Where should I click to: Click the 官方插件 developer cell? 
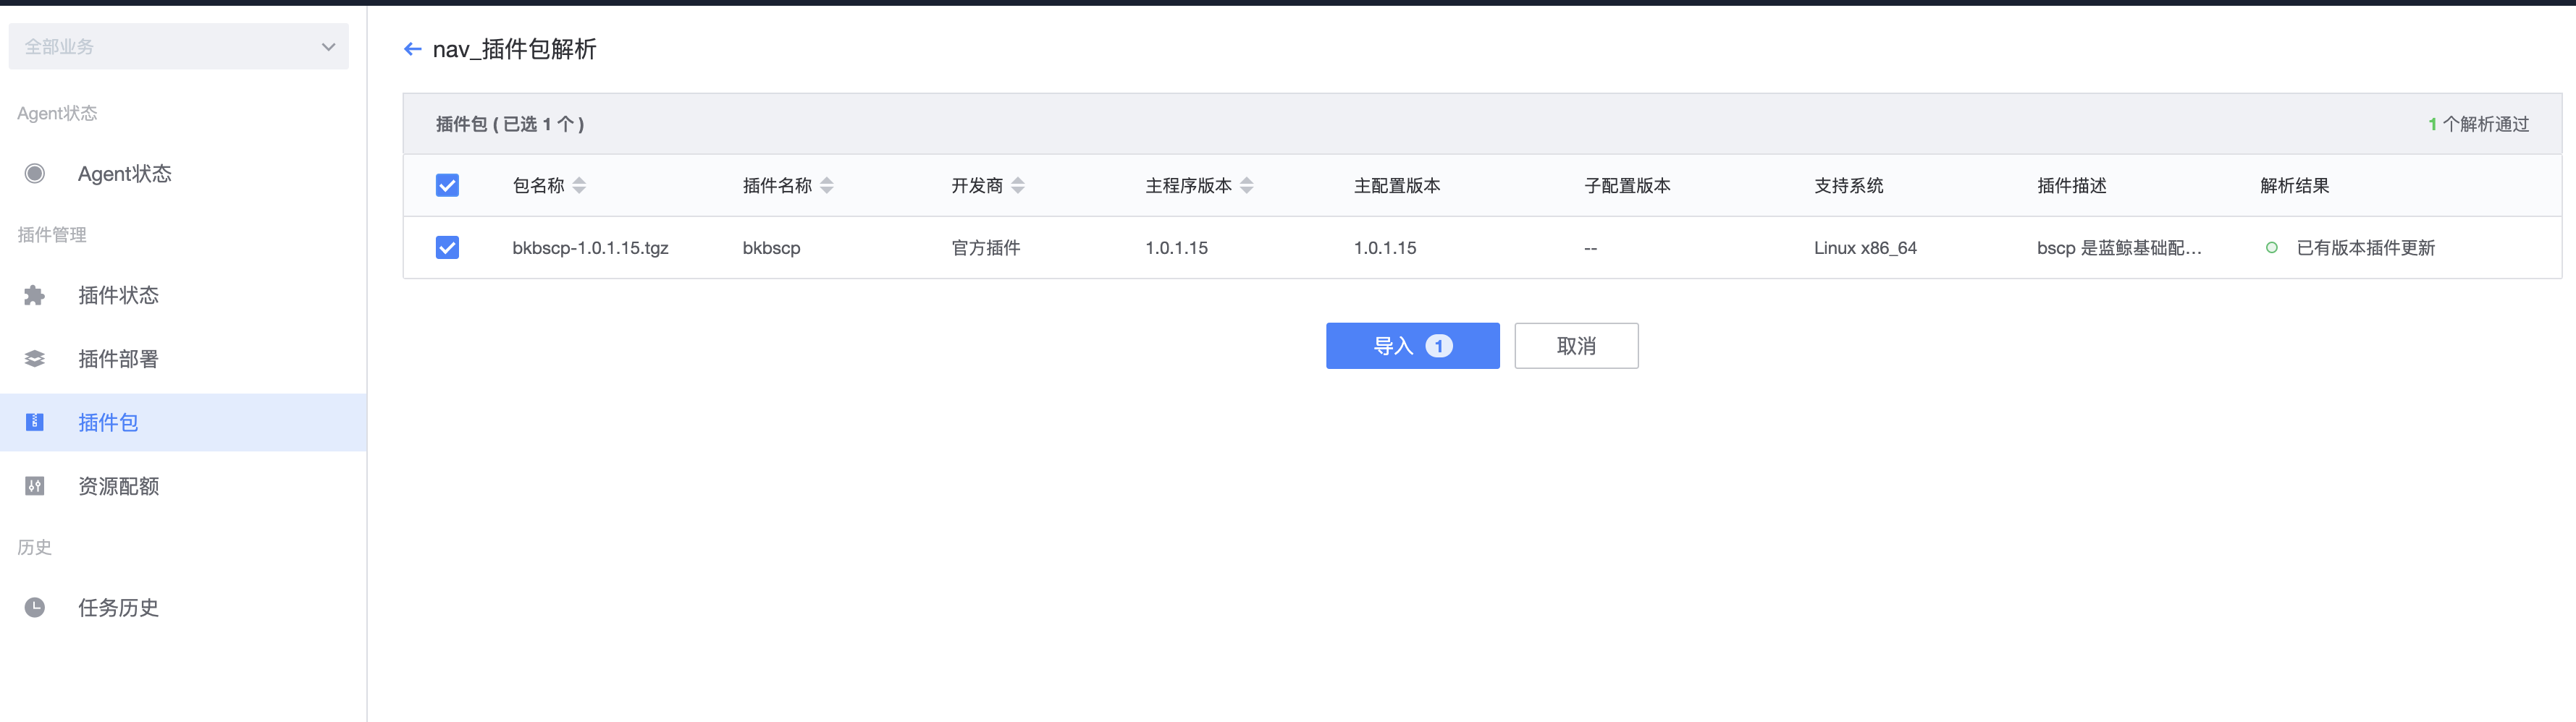[x=985, y=247]
